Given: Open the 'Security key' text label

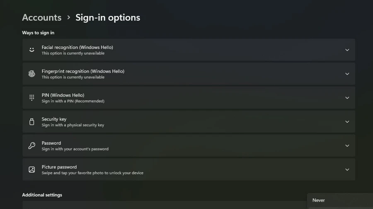Looking at the screenshot, I should [54, 119].
